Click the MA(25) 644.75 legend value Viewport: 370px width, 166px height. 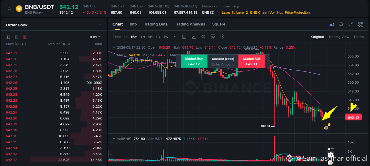pyautogui.click(x=162, y=55)
